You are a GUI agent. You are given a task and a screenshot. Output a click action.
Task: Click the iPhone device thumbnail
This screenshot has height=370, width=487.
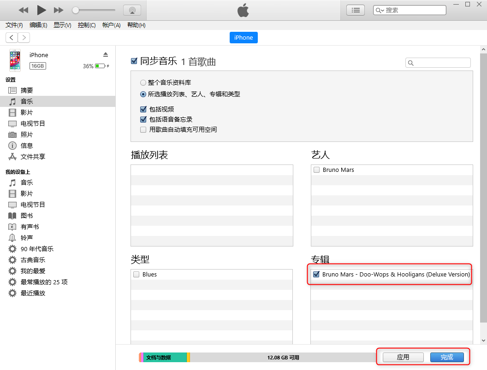(15, 60)
